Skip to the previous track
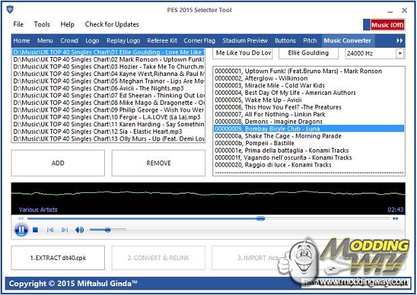This screenshot has height=295, width=417. point(50,230)
